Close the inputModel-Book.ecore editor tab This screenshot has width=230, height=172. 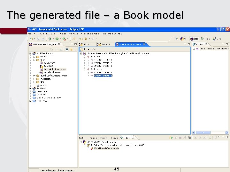point(144,44)
